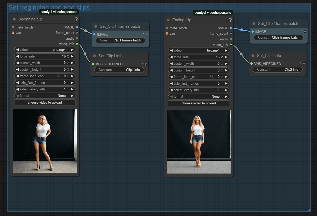The height and width of the screenshot is (216, 317).
Task: Edit the Clip1 info constant field
Action: [119, 70]
